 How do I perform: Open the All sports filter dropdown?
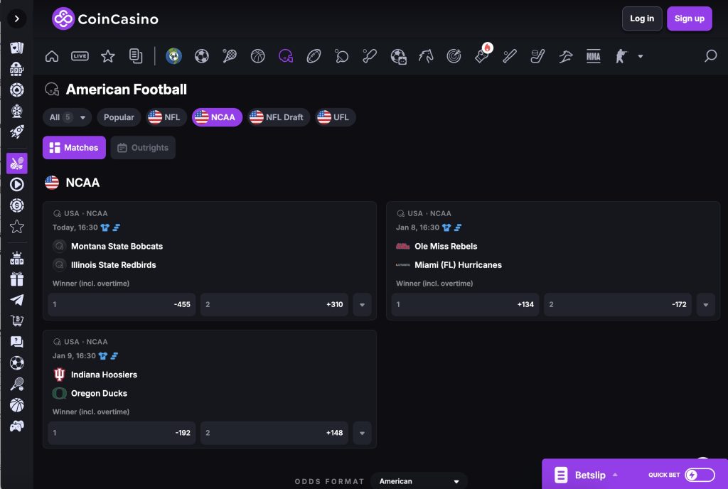pos(67,117)
